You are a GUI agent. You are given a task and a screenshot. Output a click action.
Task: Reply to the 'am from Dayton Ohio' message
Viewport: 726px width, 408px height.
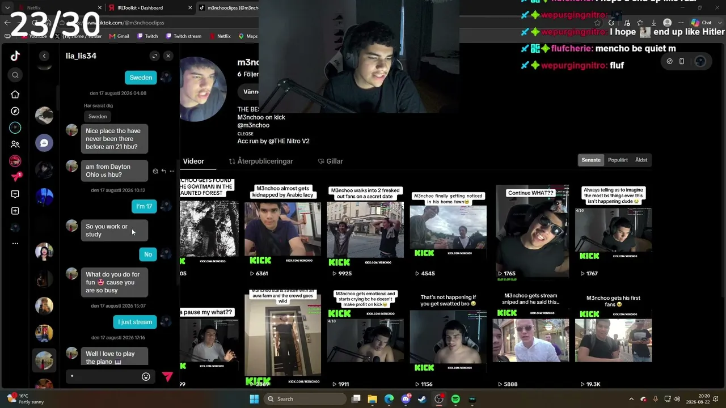(164, 171)
